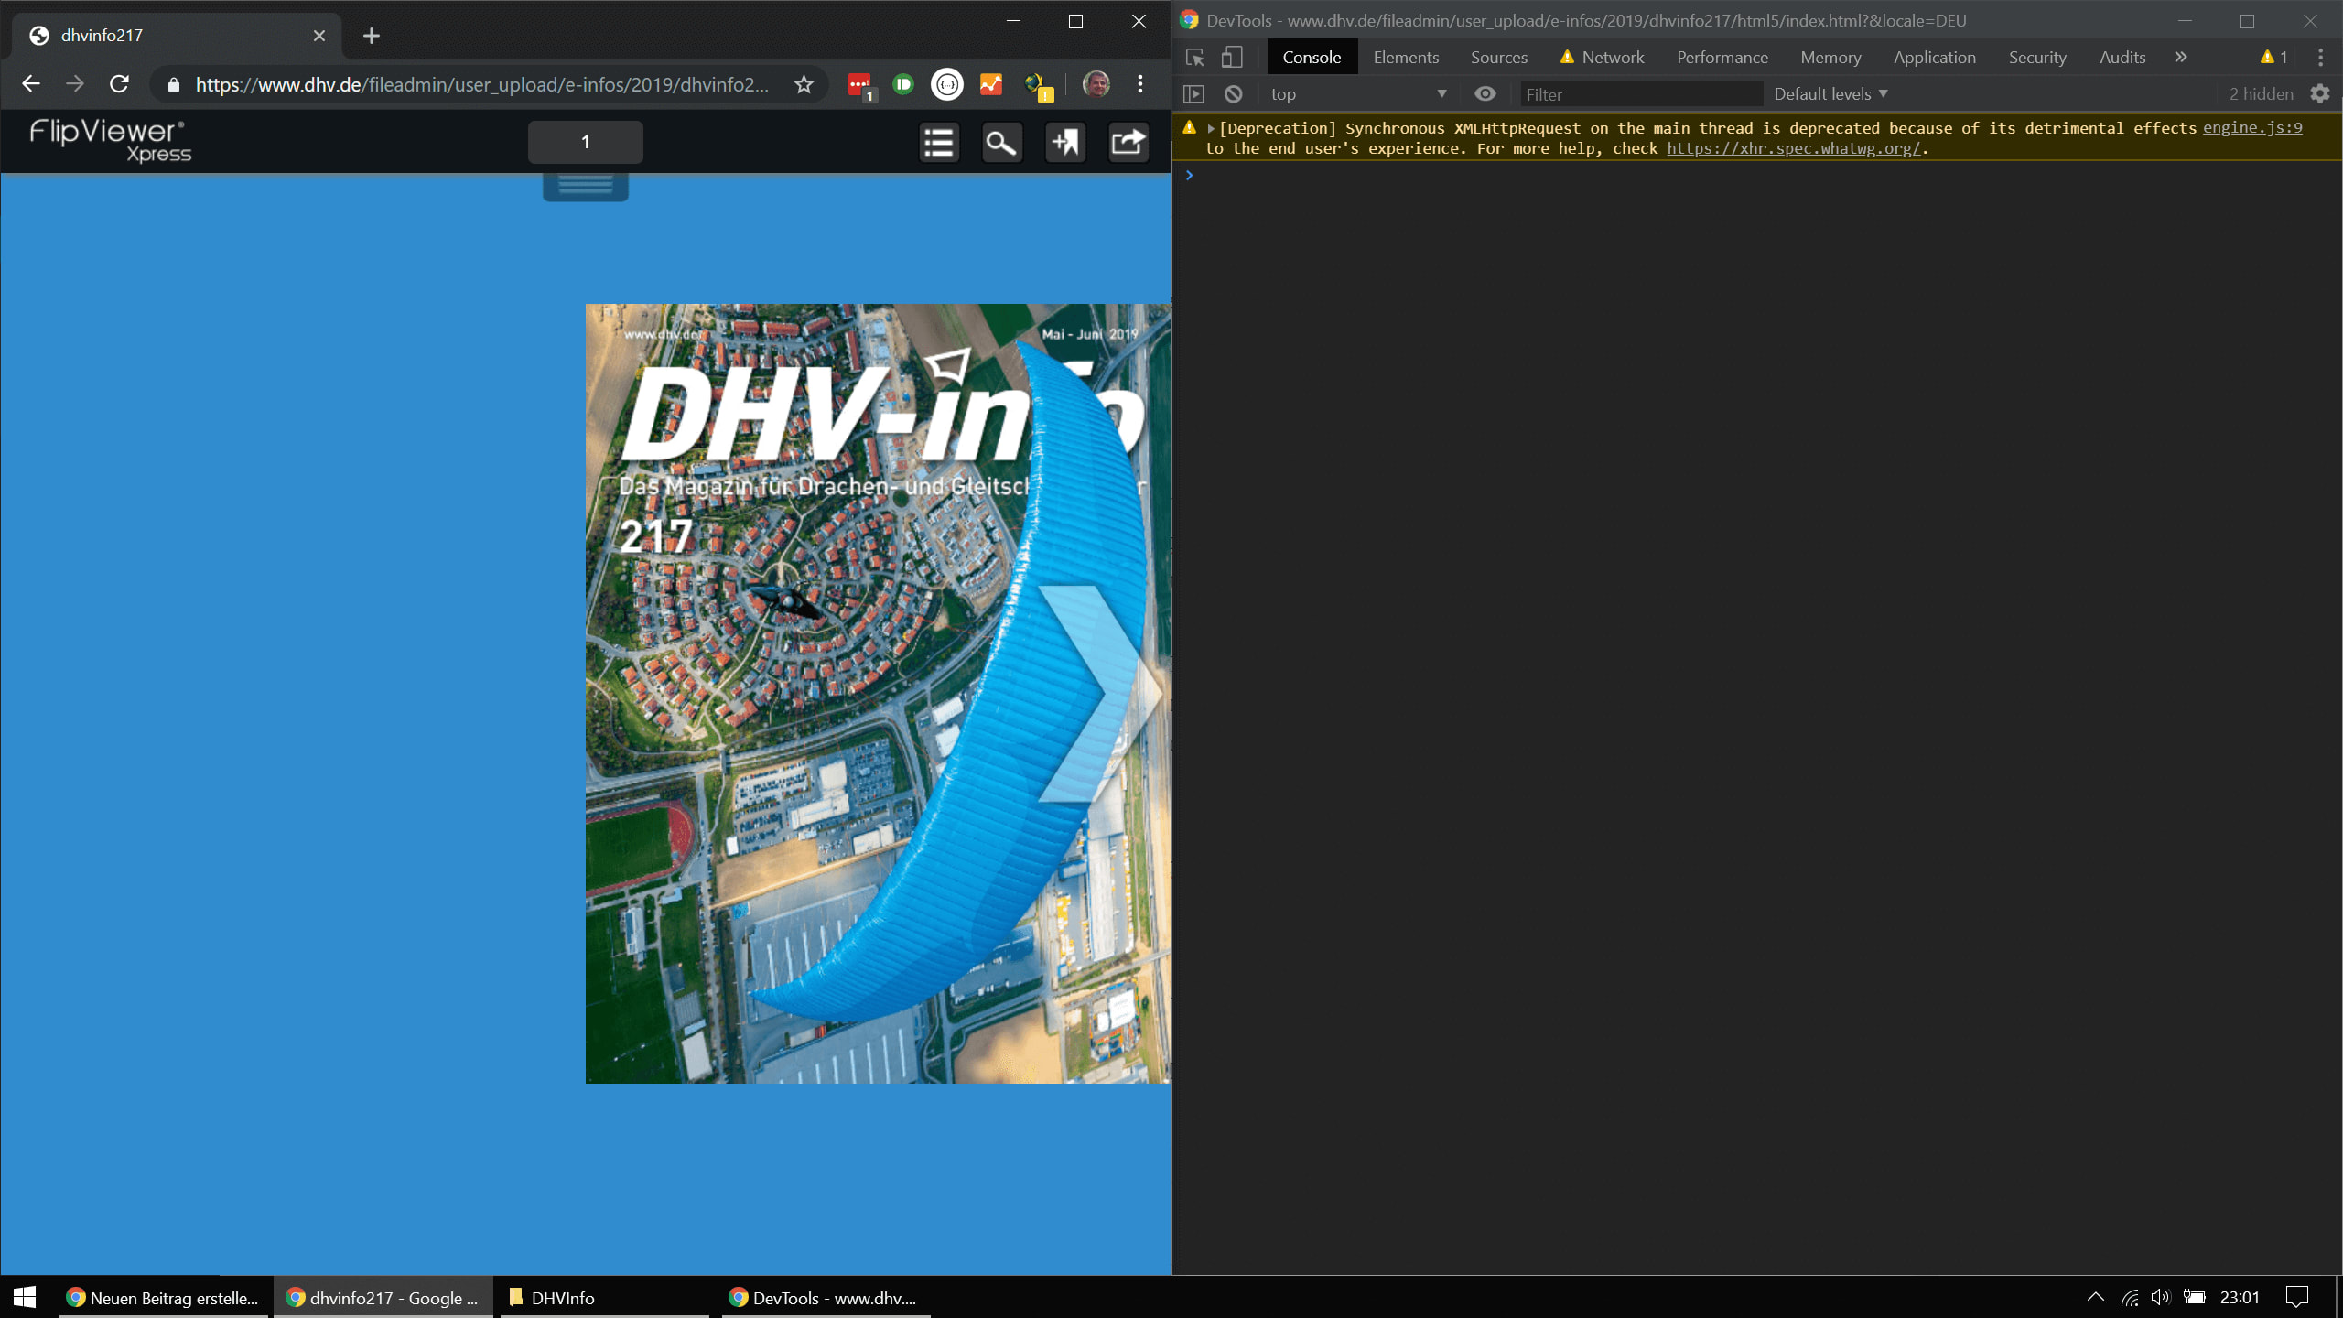Expand the Deprecation warning message triangle

coord(1211,129)
